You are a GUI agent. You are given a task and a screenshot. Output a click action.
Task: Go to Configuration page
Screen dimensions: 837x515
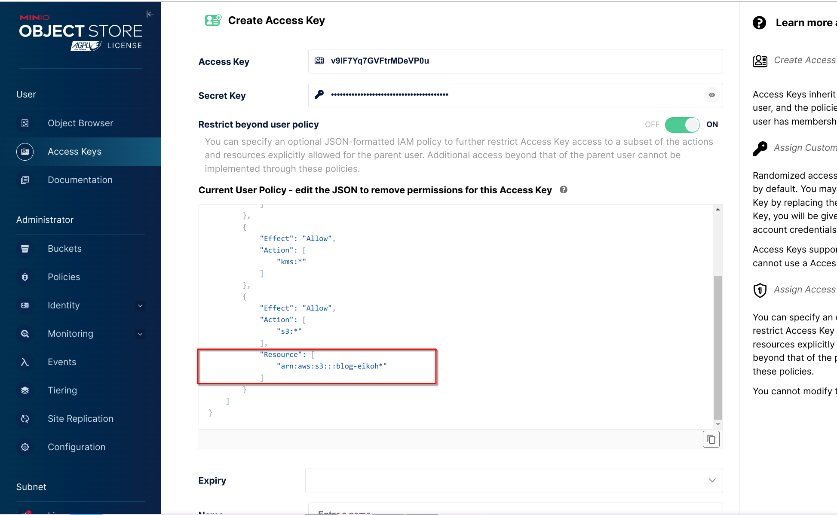[x=77, y=447]
